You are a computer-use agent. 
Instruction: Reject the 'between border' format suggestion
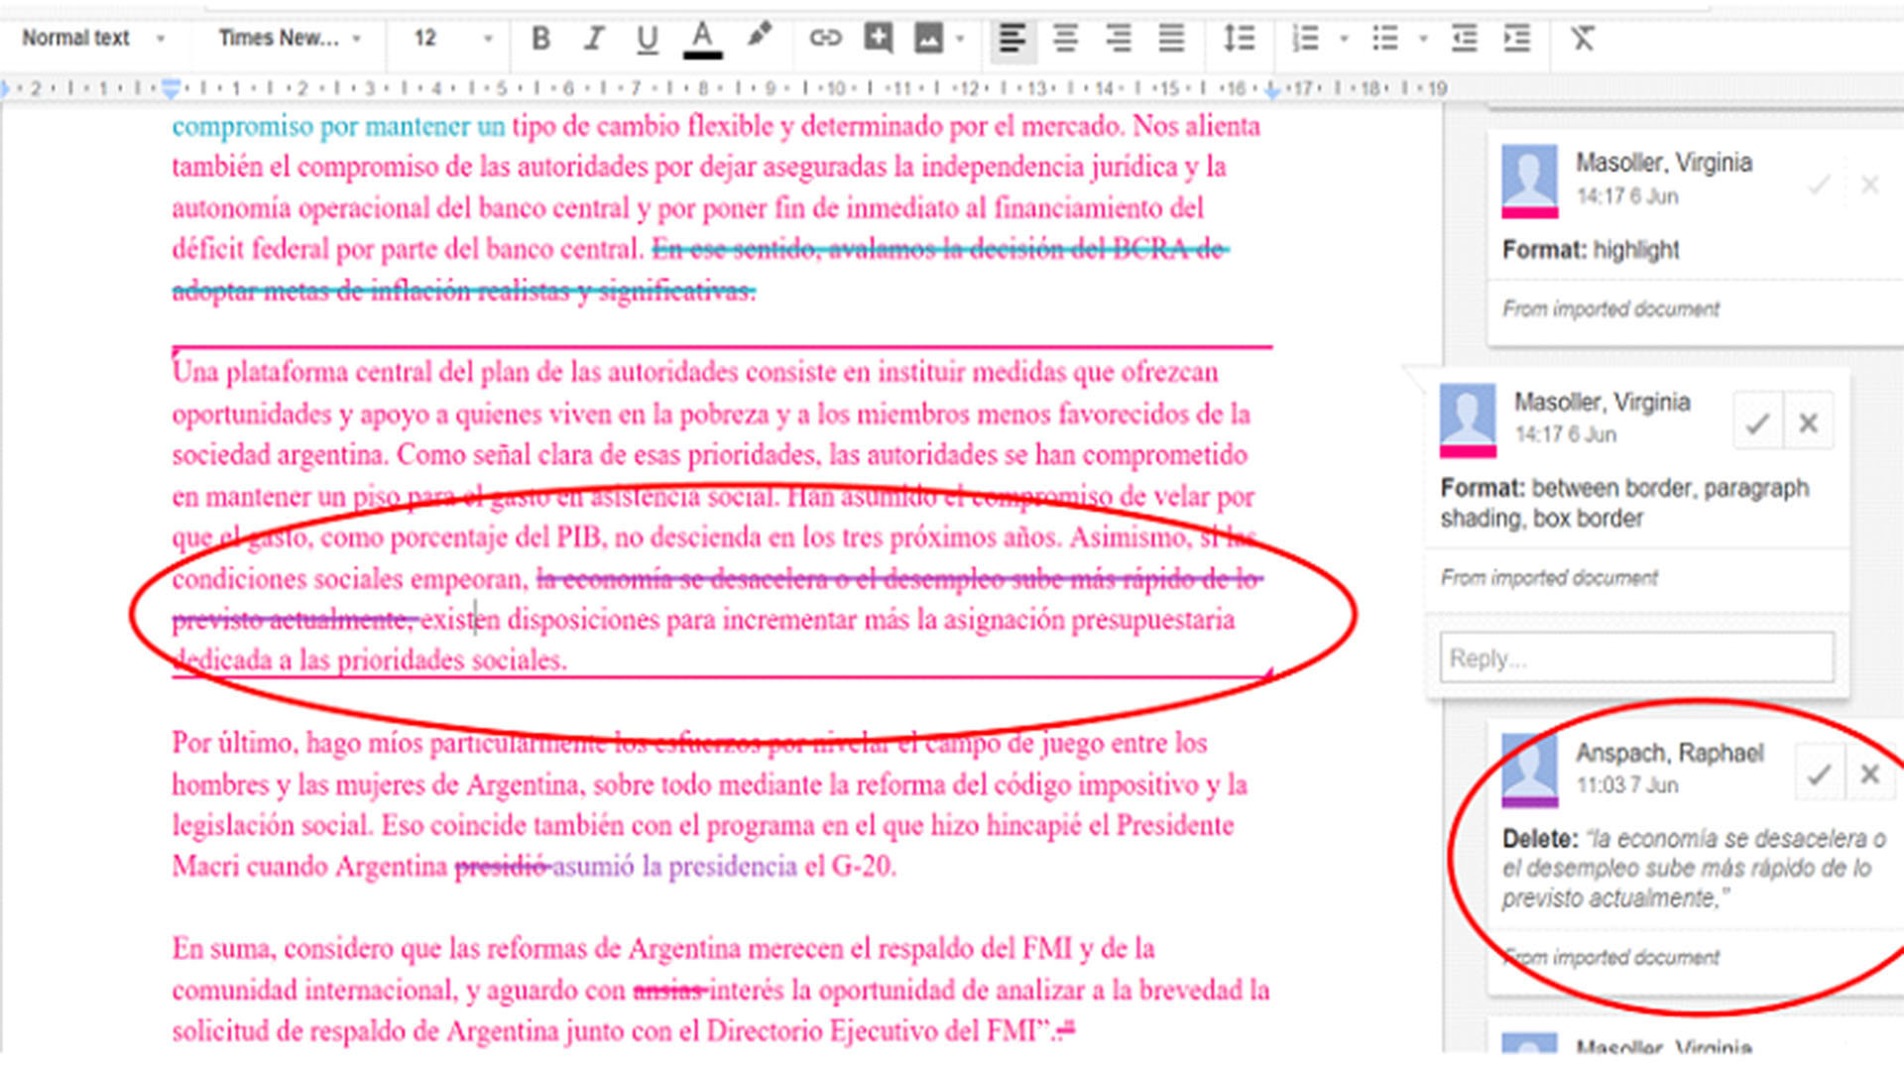(x=1808, y=423)
